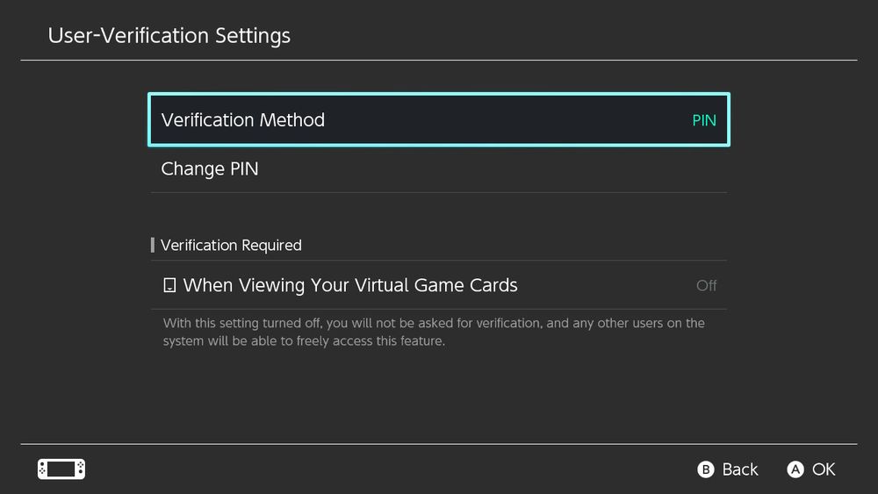Click the B button icon
Viewport: 878px width, 494px height.
tap(706, 469)
